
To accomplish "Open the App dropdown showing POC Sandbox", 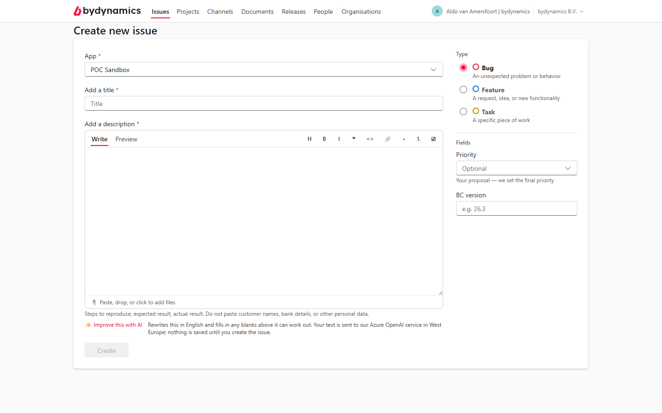I will [264, 69].
